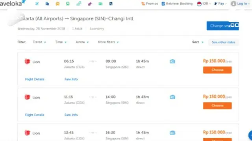Screen dimensions: 252x141
Task: Click Lion airline logo on 11:15 flight
Action: pos(27,97)
